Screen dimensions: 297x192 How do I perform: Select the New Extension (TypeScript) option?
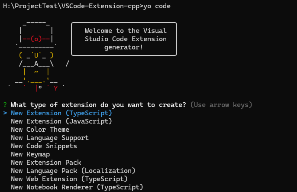[x=61, y=113]
